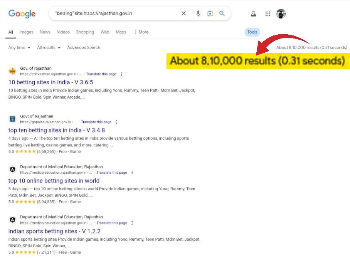Screen dimensions: 350x258
Task: Click the Google logo
Action: tap(22, 13)
